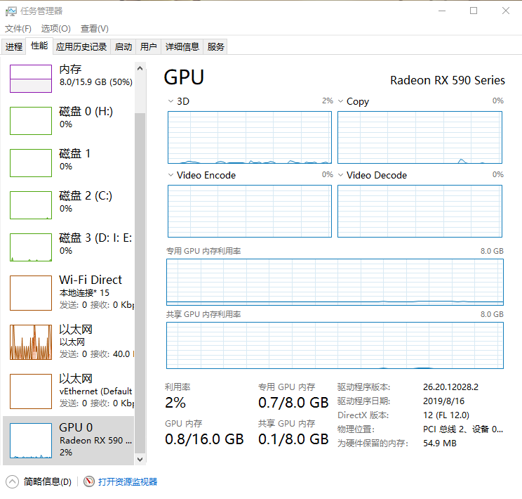Click sidebar scrollbar down arrow
522x499 pixels.
(140, 460)
